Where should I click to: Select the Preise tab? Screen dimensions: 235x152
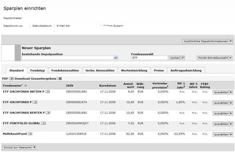pyautogui.click(x=159, y=71)
